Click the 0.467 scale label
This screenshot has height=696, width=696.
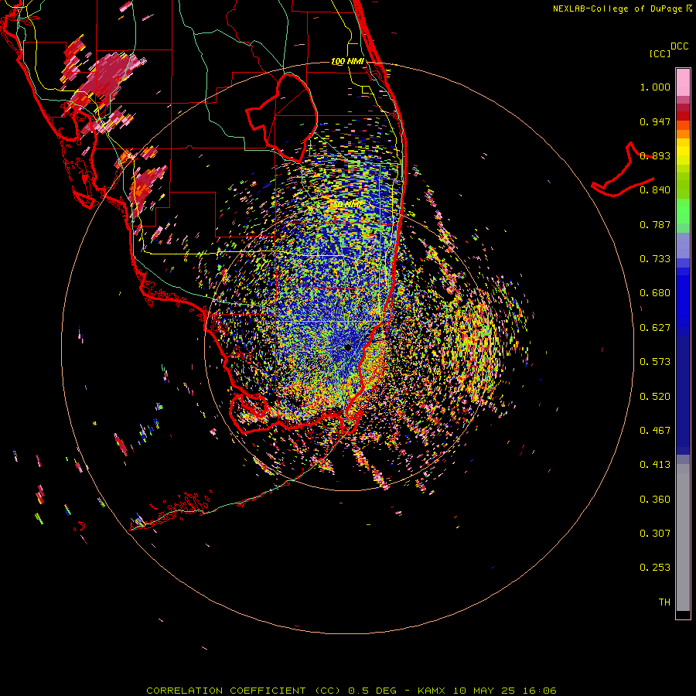655,431
